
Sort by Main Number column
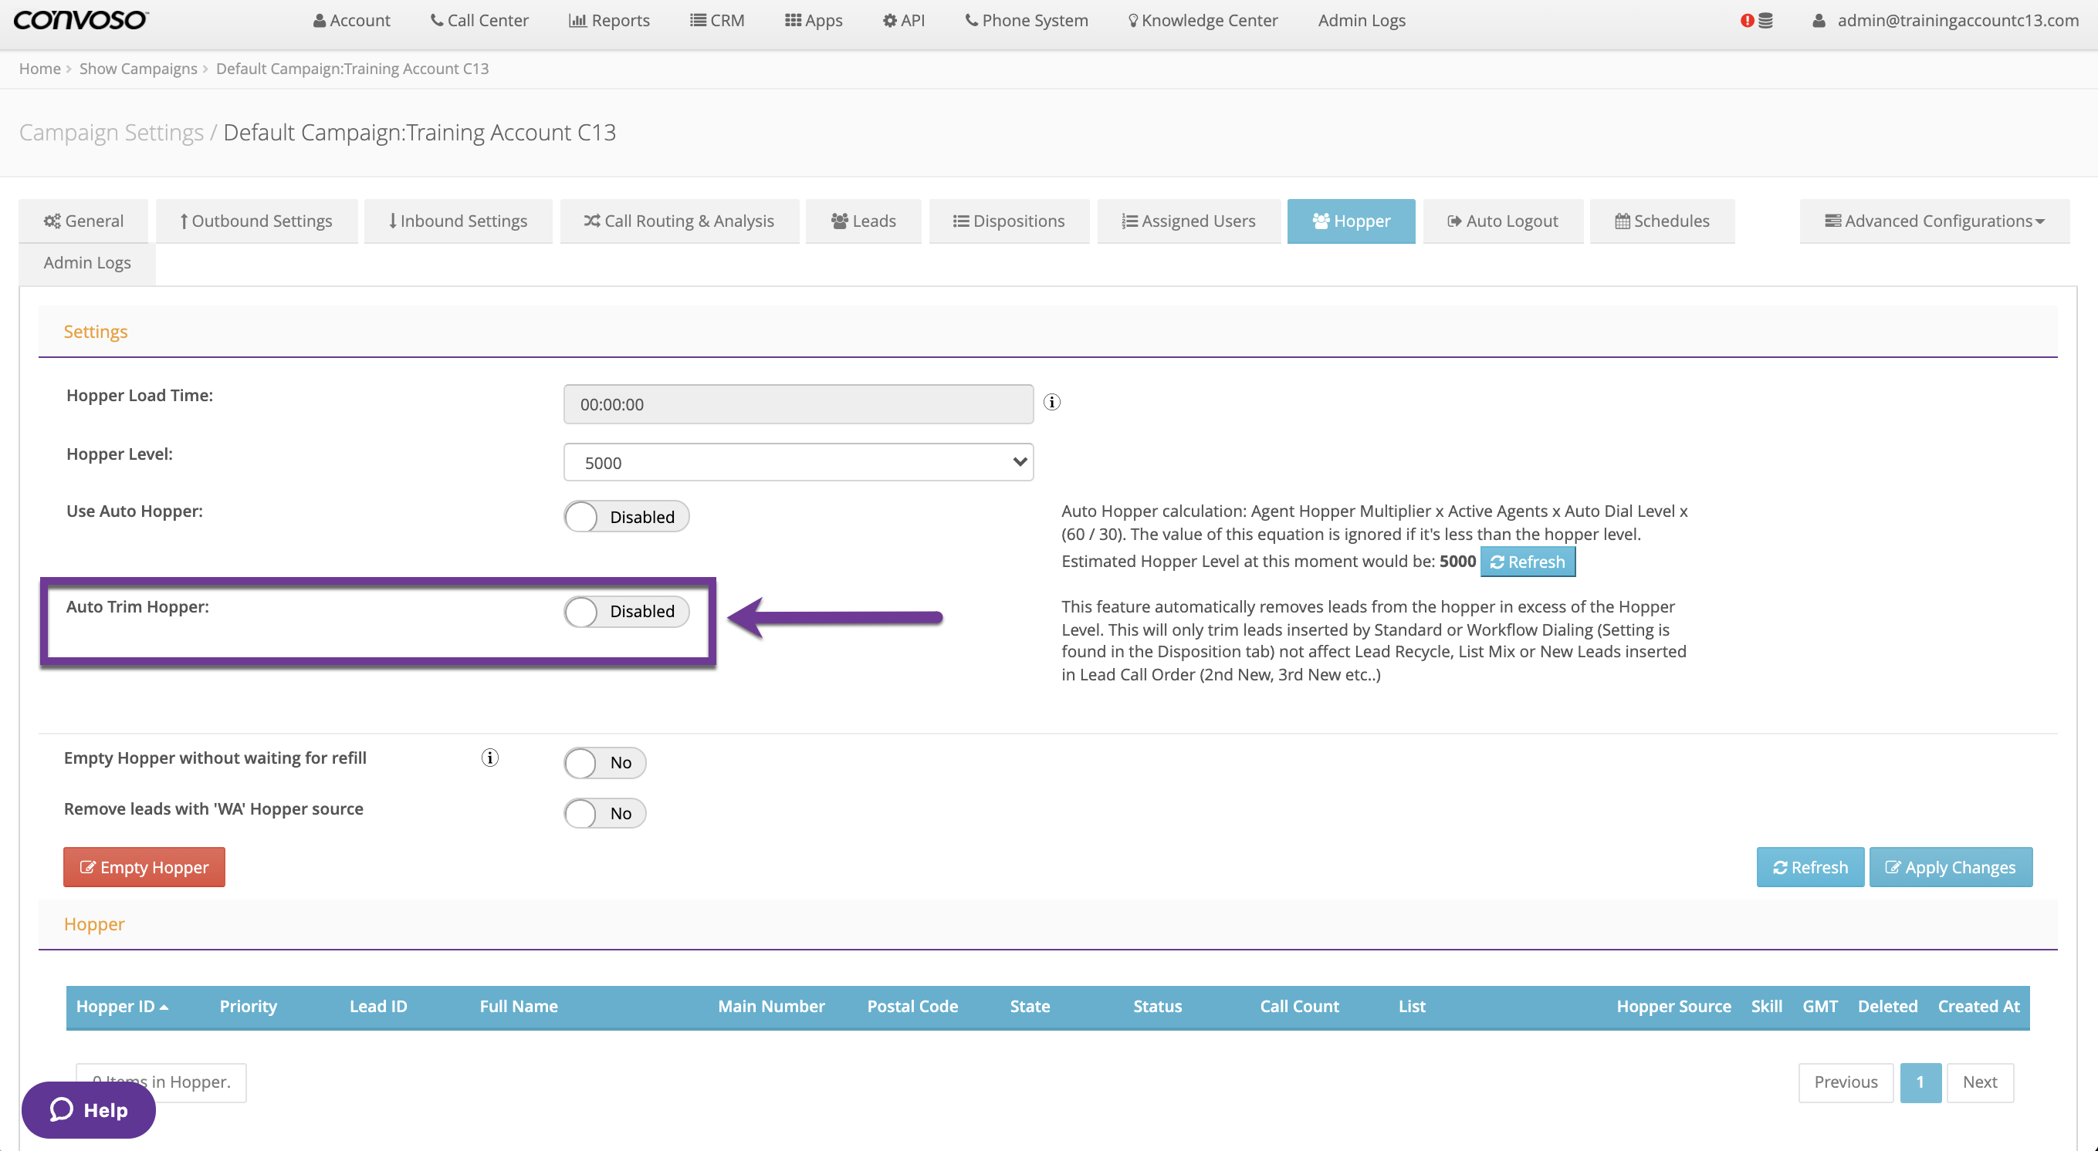click(771, 1006)
